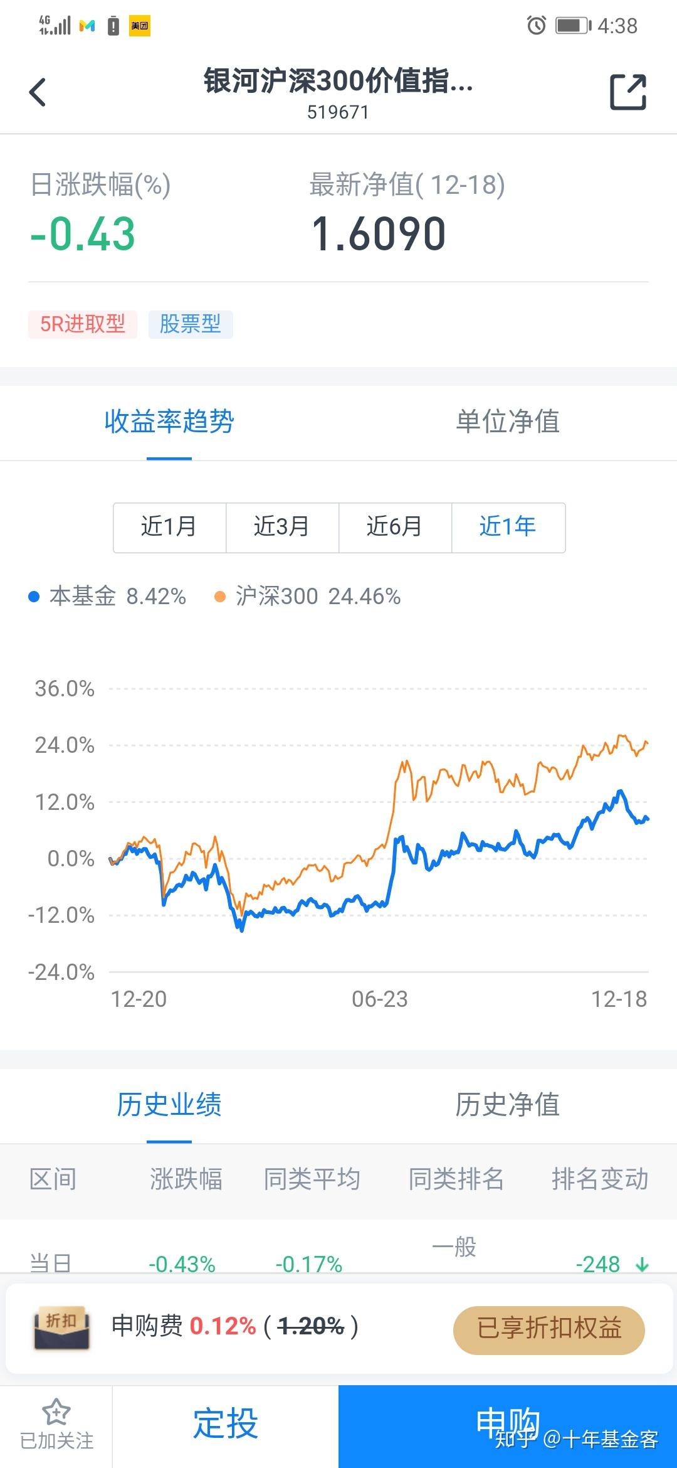Tap the 折扣 discount envelope icon
677x1468 pixels.
[x=62, y=1327]
